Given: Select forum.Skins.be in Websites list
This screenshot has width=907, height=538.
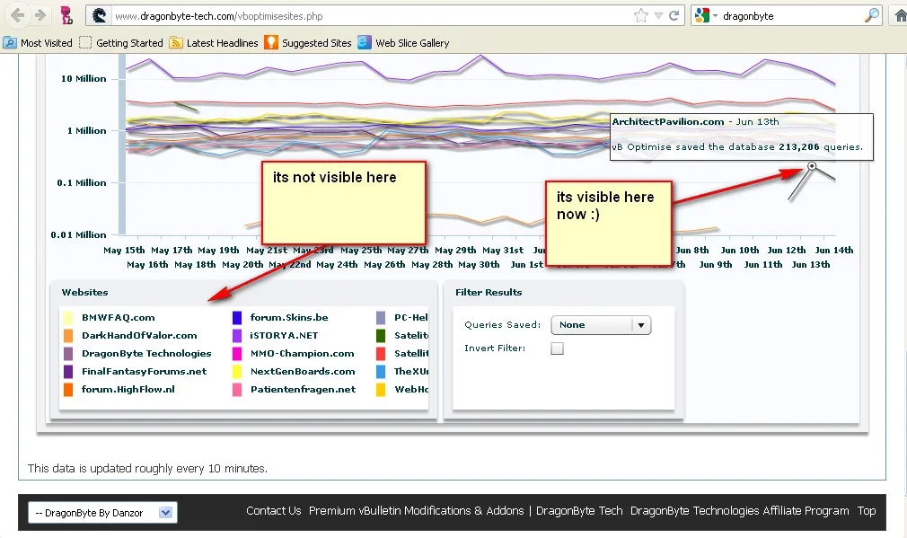Looking at the screenshot, I should tap(289, 317).
